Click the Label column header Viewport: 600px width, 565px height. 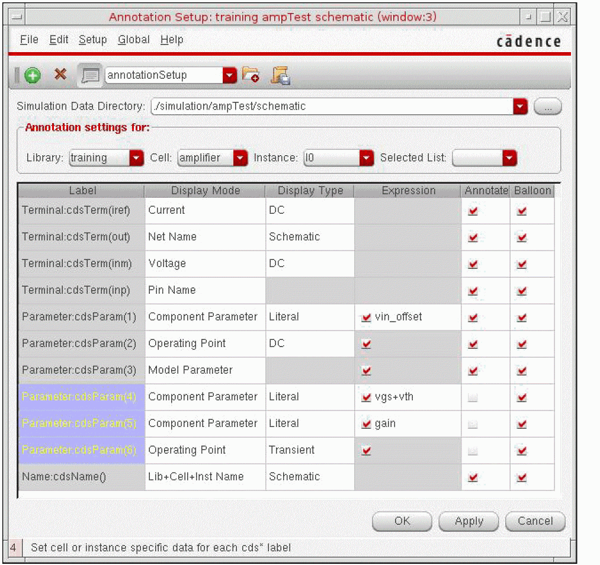82,191
